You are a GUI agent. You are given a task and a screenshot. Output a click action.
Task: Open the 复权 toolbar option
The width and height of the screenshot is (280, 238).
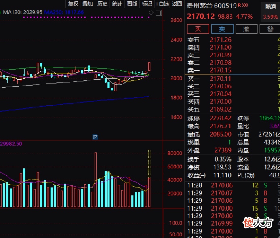(x=73, y=4)
